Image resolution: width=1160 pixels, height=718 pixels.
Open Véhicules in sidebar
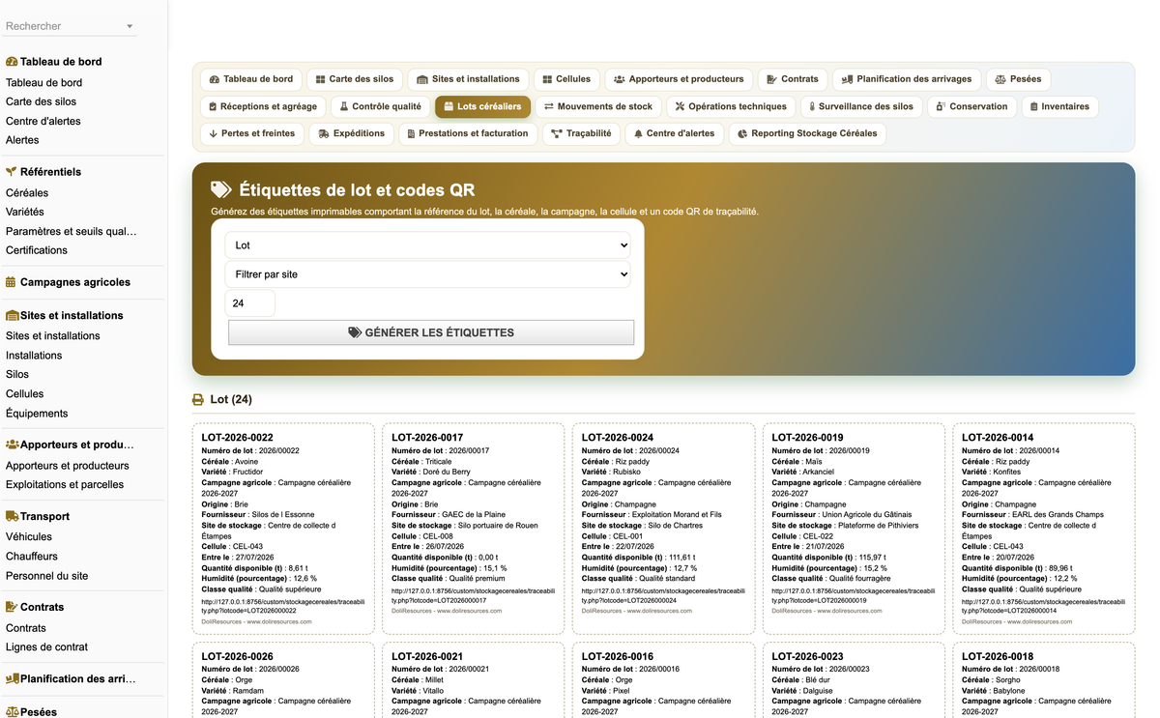(29, 537)
